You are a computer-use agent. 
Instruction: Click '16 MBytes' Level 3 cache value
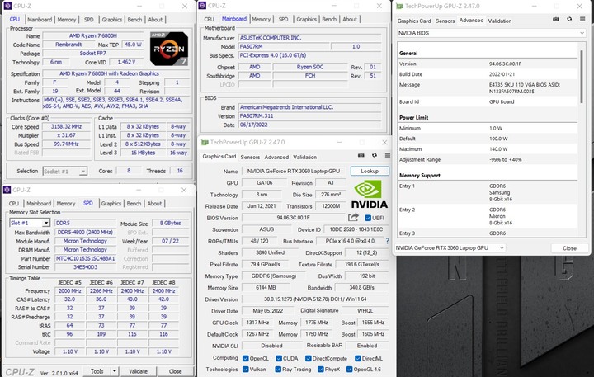[x=144, y=153]
